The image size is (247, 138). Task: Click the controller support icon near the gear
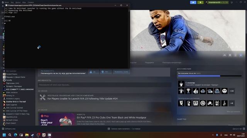click(225, 55)
